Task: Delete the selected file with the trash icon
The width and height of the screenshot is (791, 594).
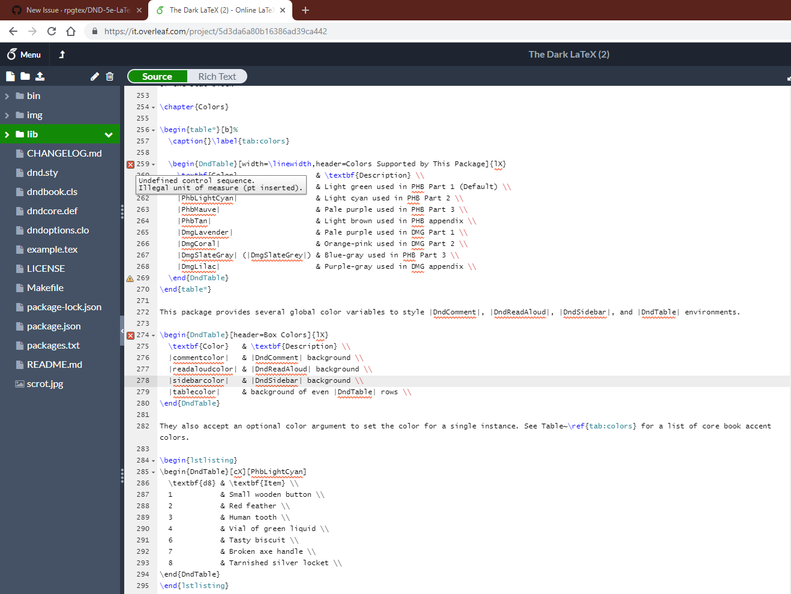Action: point(109,76)
